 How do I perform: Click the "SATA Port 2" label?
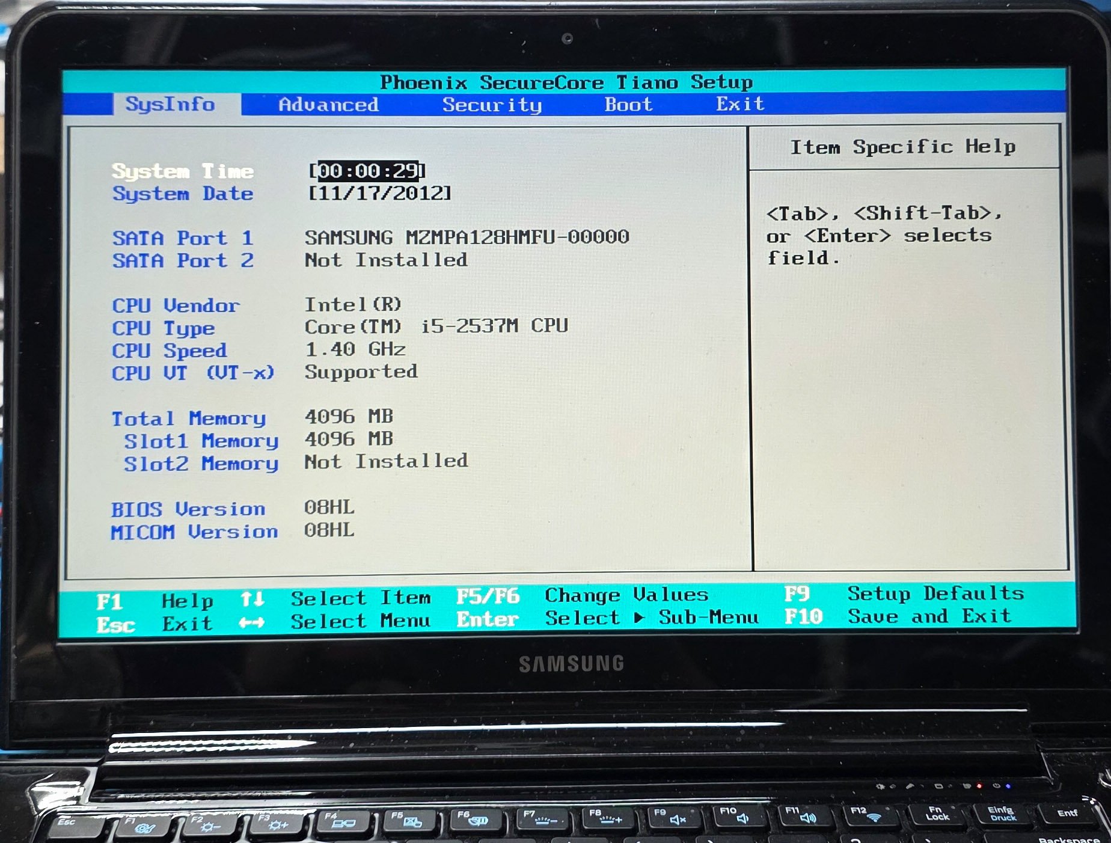tap(183, 260)
